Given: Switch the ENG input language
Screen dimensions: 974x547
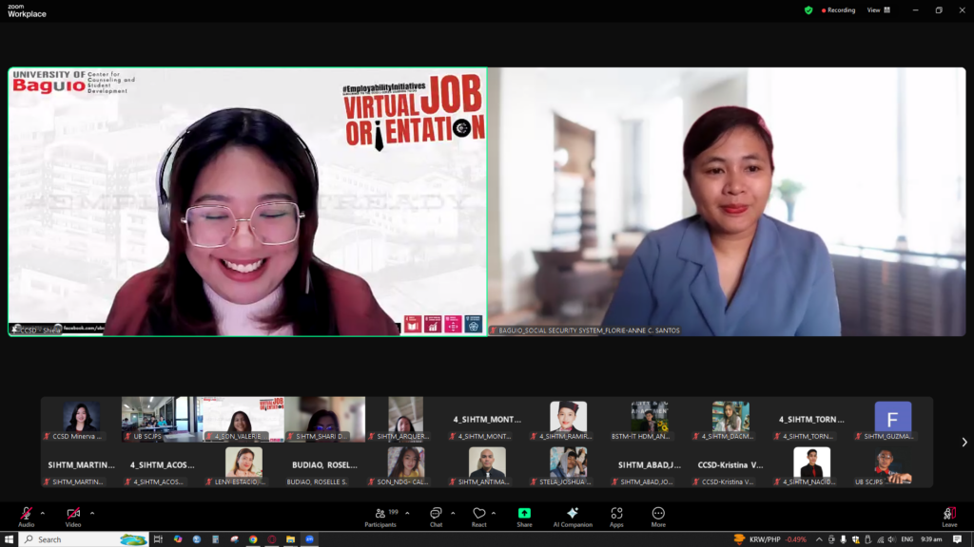Looking at the screenshot, I should (x=906, y=539).
